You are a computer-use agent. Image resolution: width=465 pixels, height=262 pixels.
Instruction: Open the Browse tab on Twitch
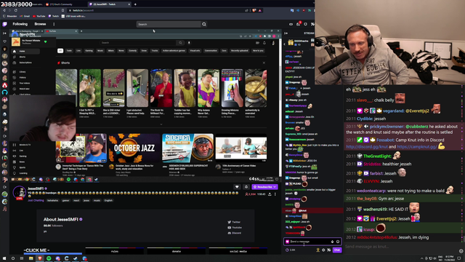pos(40,24)
